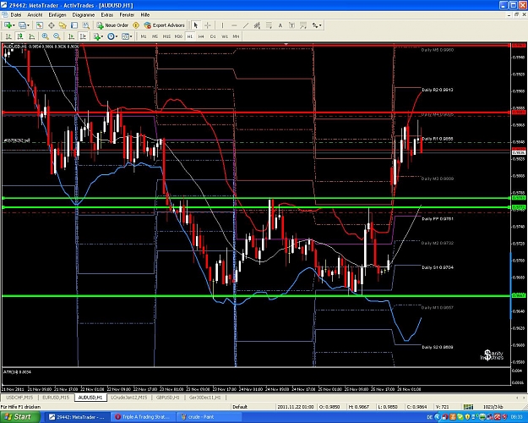Open the templates icon
The image size is (528, 423).
pyautogui.click(x=125, y=36)
